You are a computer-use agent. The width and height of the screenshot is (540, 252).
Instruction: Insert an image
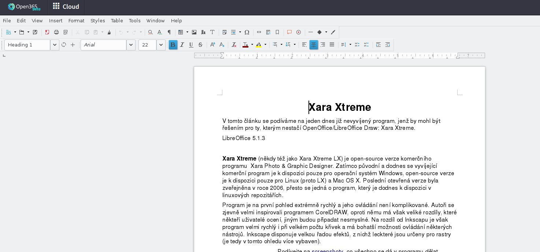[194, 32]
